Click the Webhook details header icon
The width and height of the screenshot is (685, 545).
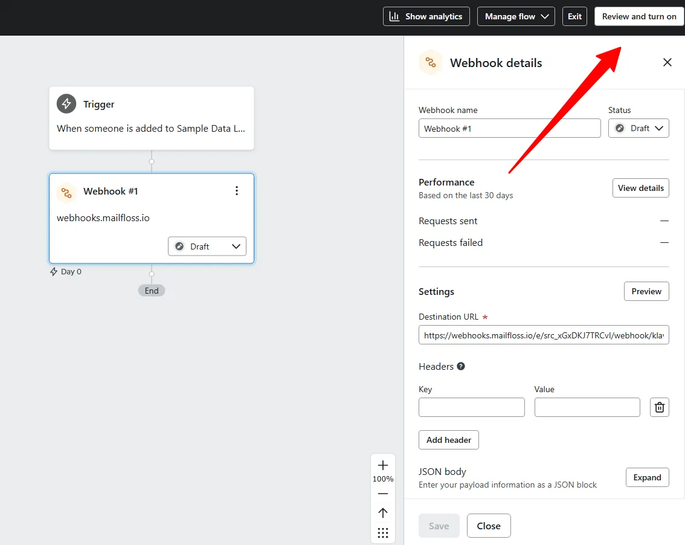(430, 62)
